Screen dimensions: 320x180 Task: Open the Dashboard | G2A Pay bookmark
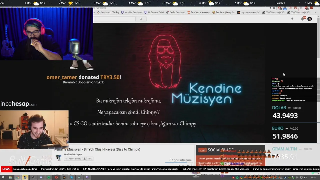(x=108, y=12)
